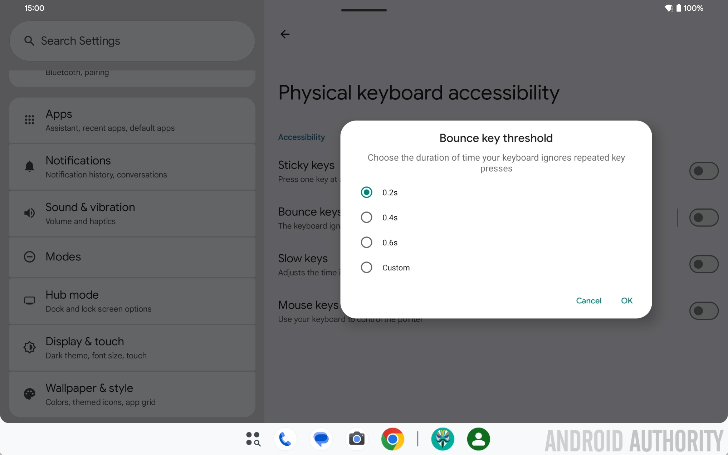Expand the Apps settings menu item

[x=132, y=119]
